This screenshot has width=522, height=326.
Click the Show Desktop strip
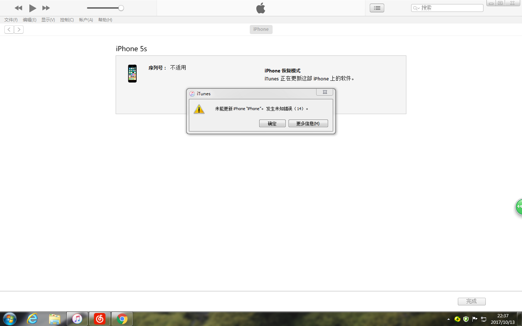pos(519,319)
